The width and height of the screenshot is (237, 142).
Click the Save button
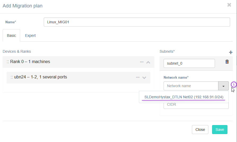click(x=220, y=130)
